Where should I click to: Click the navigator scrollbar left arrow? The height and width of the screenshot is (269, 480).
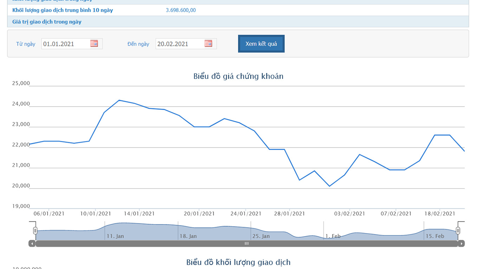(32, 243)
